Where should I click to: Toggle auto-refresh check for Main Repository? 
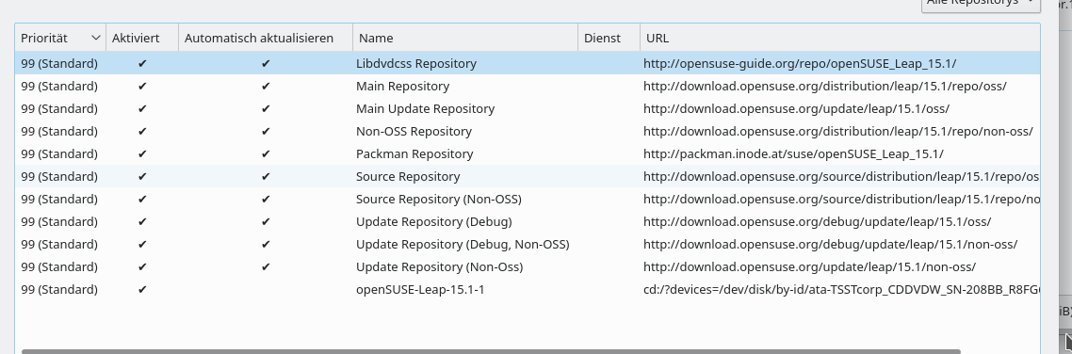click(266, 86)
